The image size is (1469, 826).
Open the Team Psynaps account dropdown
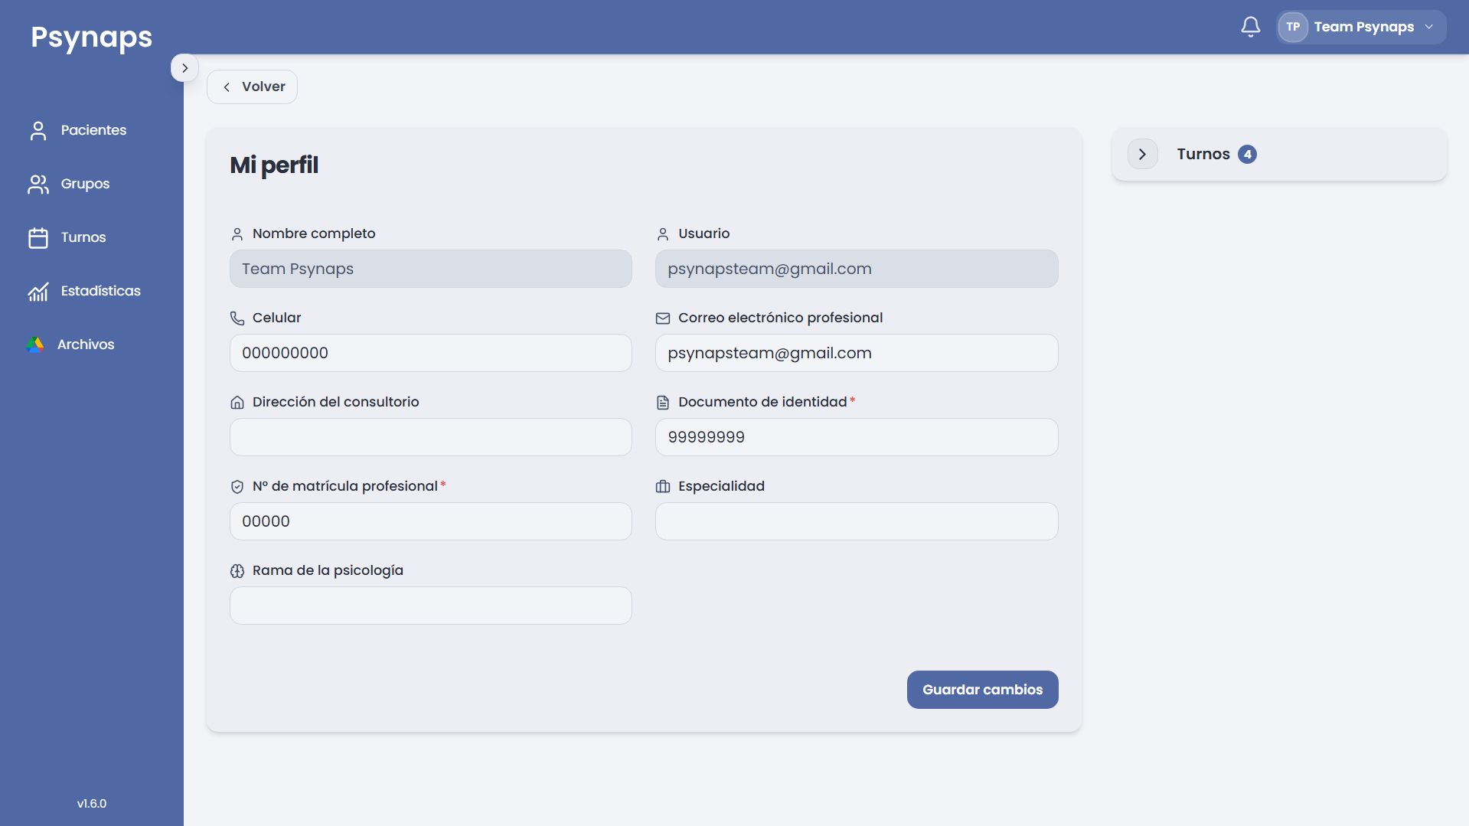[x=1361, y=27]
